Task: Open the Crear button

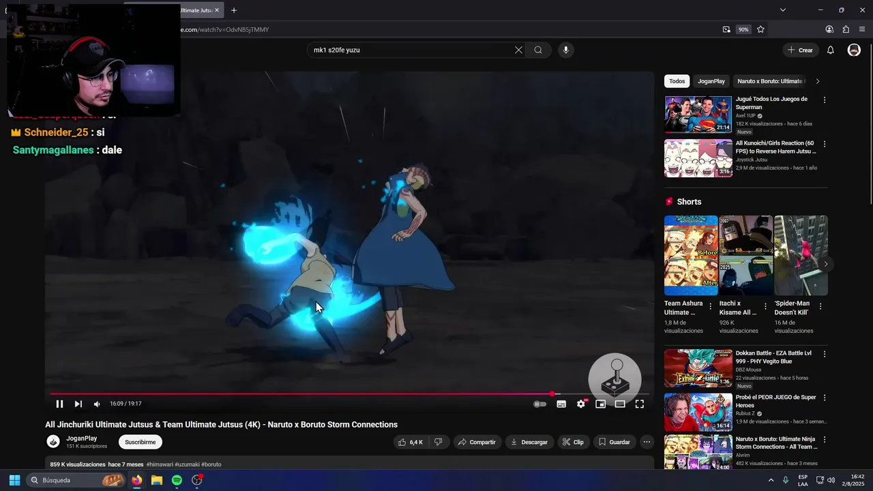Action: coord(800,50)
